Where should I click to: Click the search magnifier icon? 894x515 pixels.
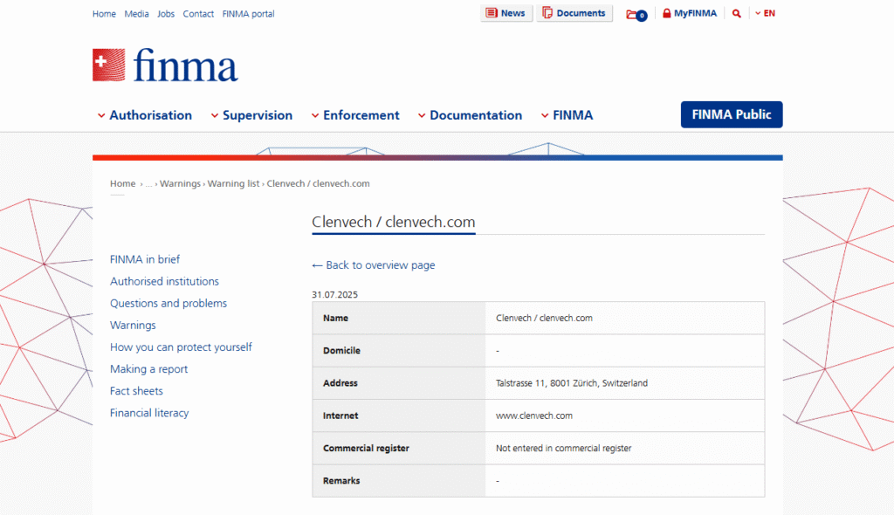point(736,14)
